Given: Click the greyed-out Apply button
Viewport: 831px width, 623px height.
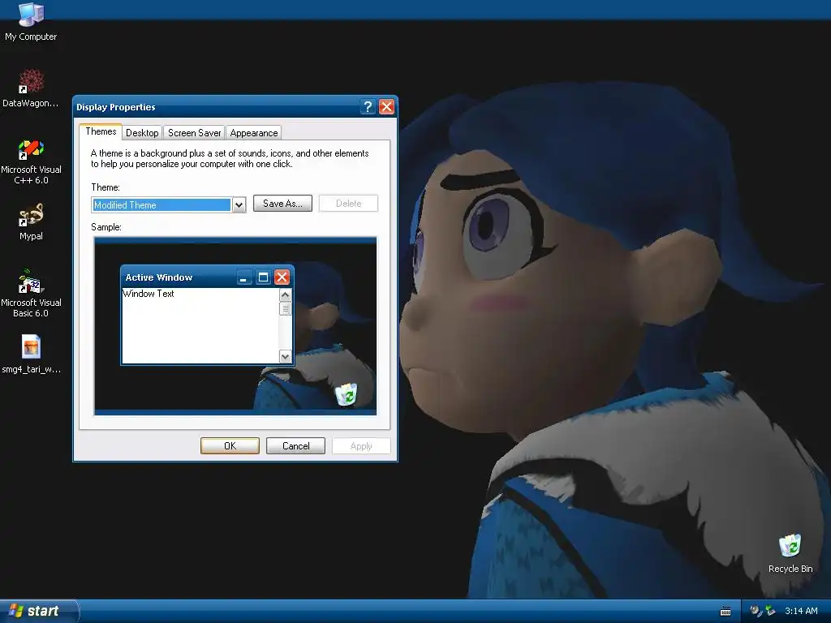Looking at the screenshot, I should (361, 446).
